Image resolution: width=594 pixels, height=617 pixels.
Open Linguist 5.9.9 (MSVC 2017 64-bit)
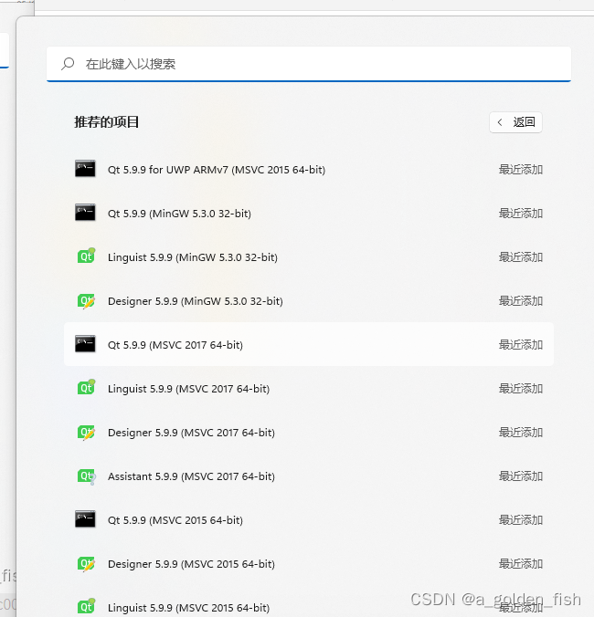click(309, 389)
